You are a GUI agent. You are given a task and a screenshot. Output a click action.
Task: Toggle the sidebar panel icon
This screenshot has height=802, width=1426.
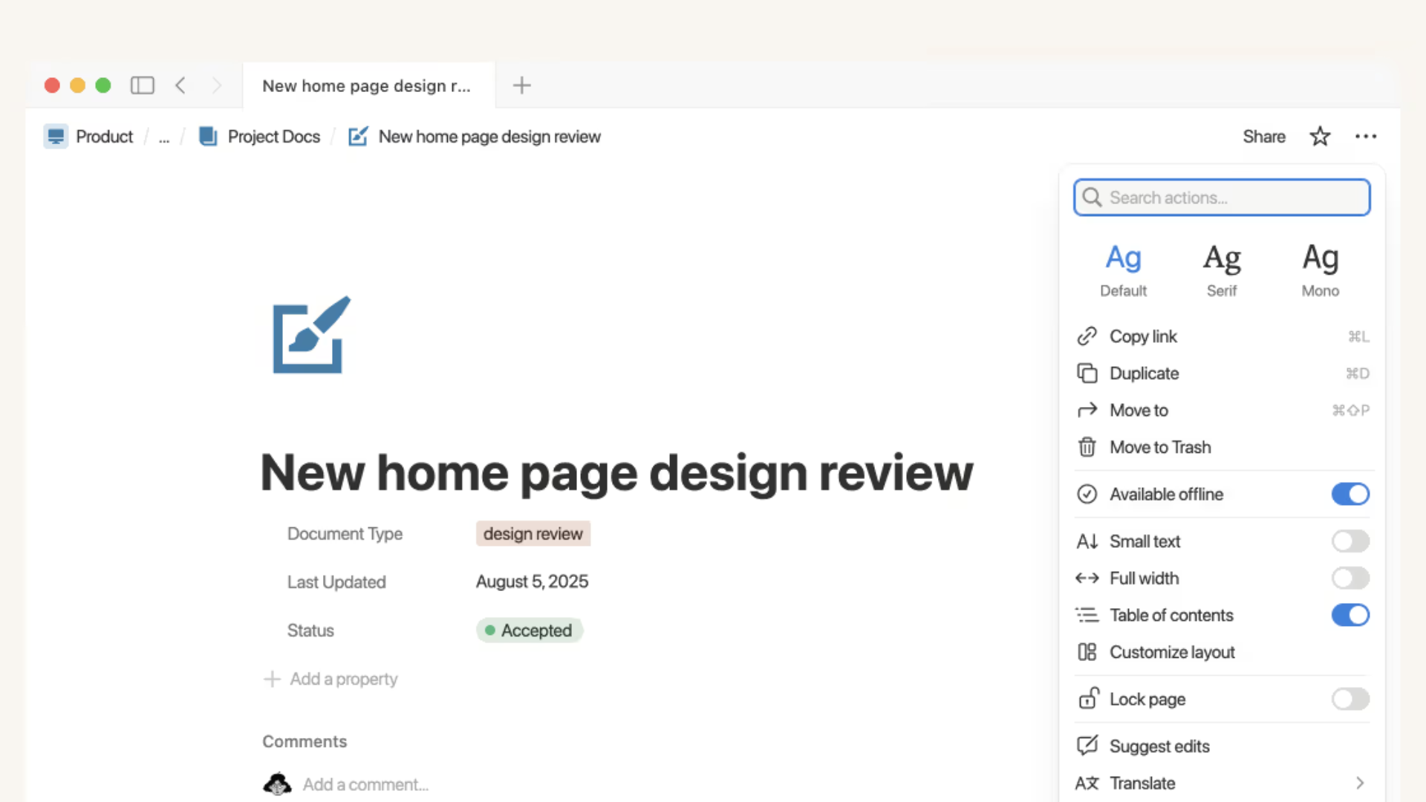[x=142, y=85]
